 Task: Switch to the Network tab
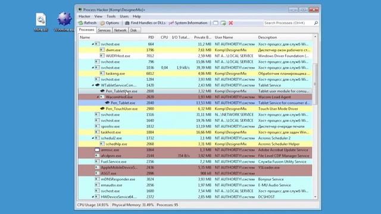pos(120,30)
